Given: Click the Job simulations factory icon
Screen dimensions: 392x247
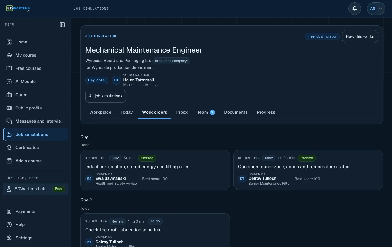Looking at the screenshot, I should (9, 134).
